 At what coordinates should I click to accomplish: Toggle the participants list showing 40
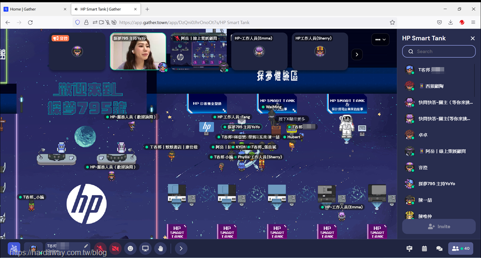[460, 249]
